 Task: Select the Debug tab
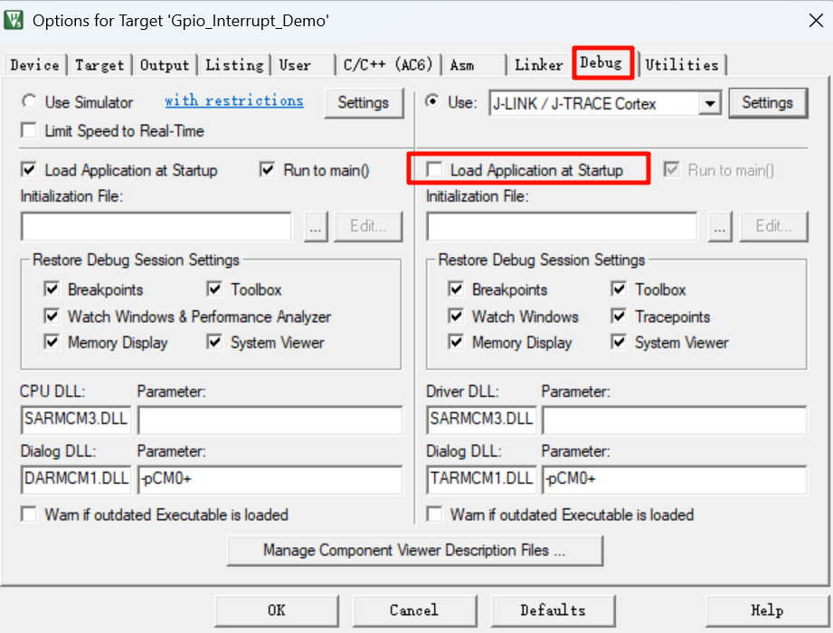[x=601, y=62]
